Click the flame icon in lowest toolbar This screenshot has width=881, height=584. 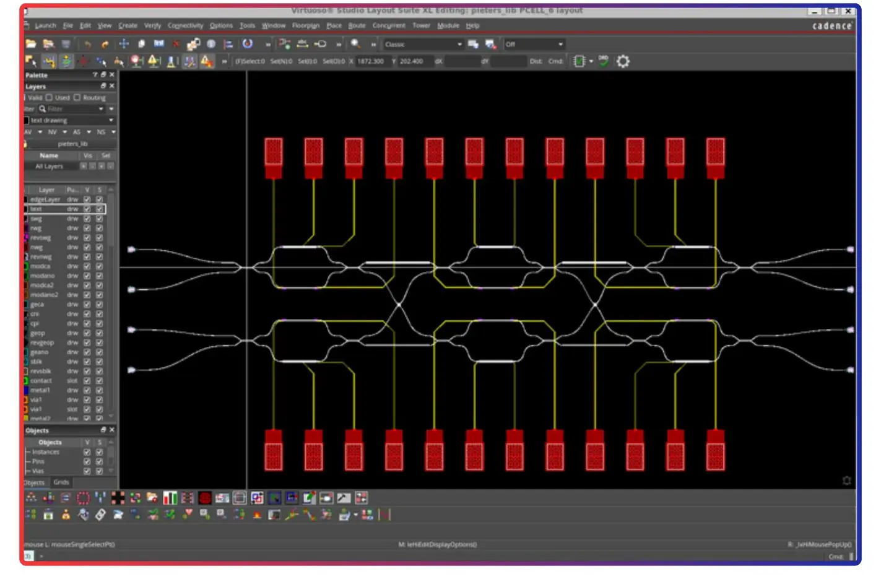256,515
